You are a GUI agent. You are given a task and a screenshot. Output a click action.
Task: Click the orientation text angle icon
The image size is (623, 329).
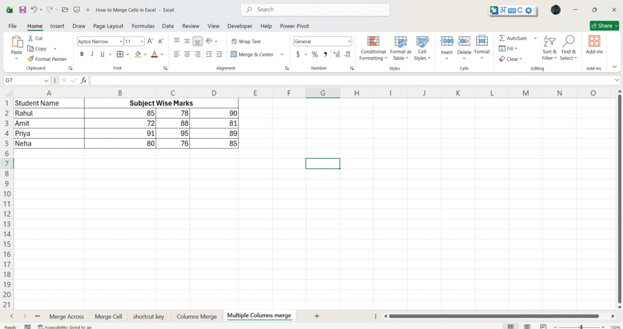[x=209, y=41]
